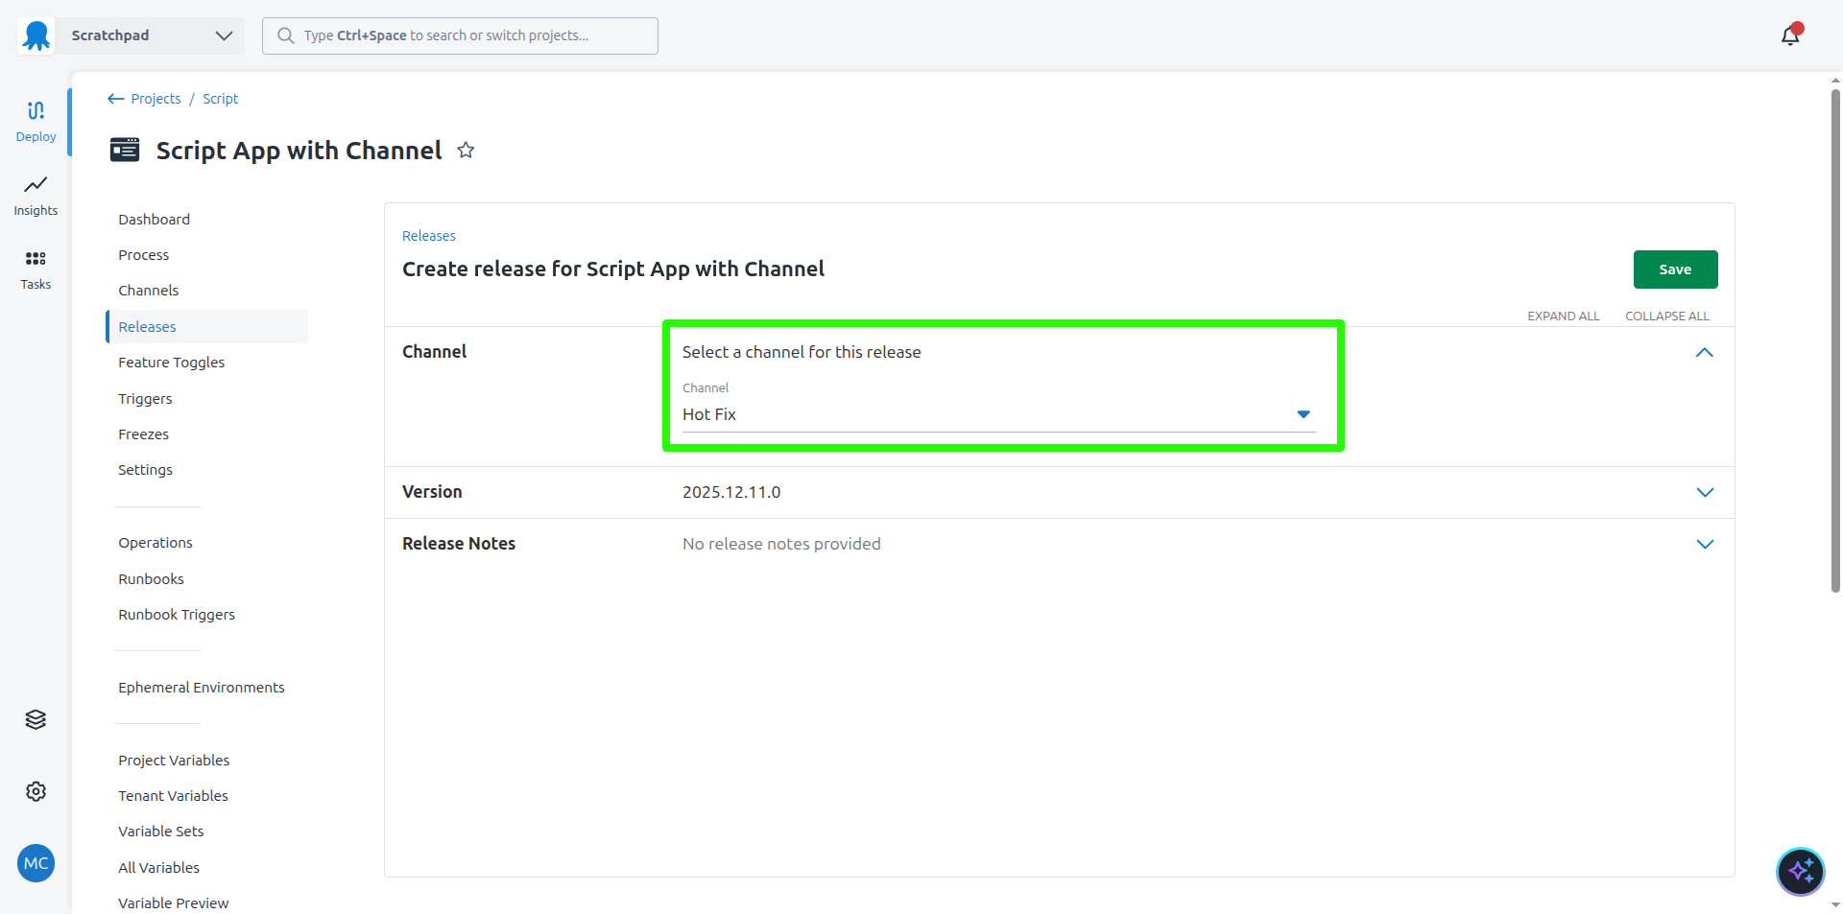1843x914 pixels.
Task: Open the Platform Hub layers icon
Action: click(x=36, y=719)
